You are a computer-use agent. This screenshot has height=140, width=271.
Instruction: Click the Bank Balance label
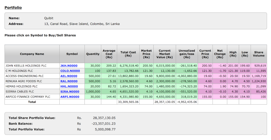point(21,124)
